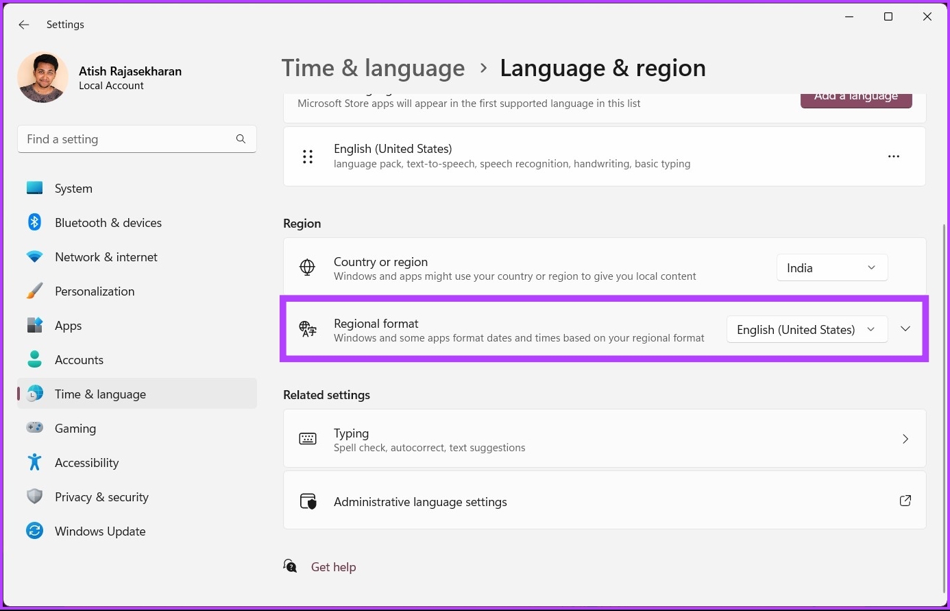Open Gaming settings
The width and height of the screenshot is (950, 611).
[75, 428]
